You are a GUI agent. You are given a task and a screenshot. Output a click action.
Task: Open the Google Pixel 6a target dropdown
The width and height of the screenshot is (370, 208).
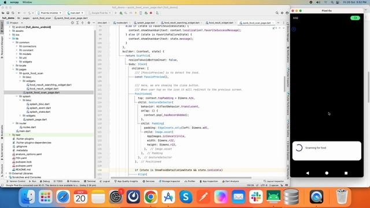pyautogui.click(x=99, y=13)
